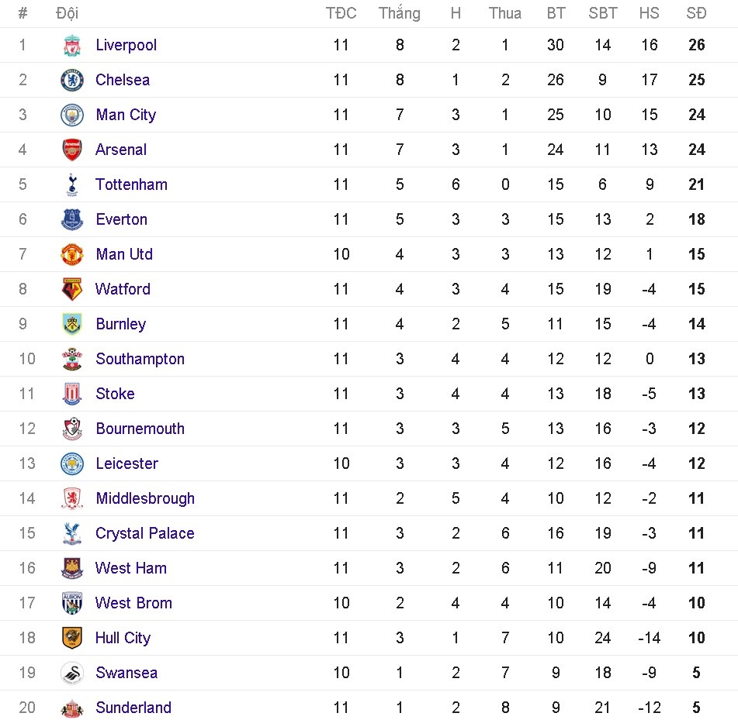
Task: Click the Man Utd red devil crest
Action: [x=71, y=254]
